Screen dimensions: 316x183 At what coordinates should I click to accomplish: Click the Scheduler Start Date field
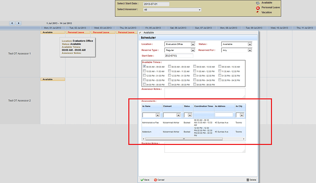pos(179,55)
